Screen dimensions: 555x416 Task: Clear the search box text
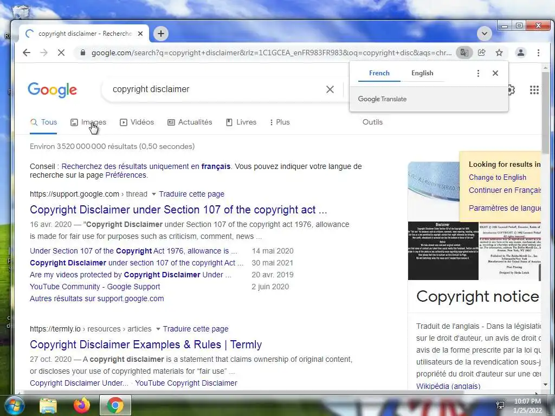(x=330, y=89)
